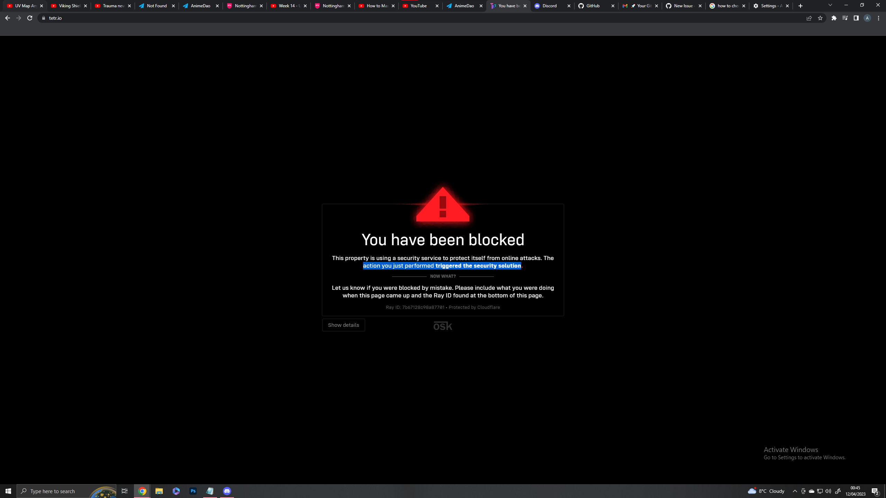886x498 pixels.
Task: Click the Show details button
Action: (x=343, y=325)
